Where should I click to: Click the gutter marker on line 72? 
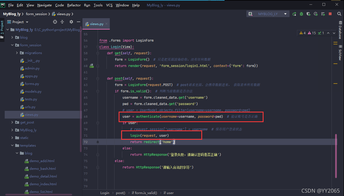(x=98, y=142)
